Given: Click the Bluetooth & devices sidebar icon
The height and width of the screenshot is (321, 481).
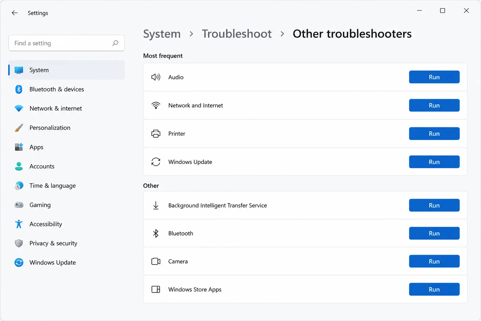Looking at the screenshot, I should [19, 89].
